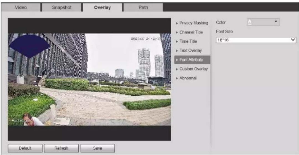Open Custom Overlay settings
The image size is (299, 155).
(192, 69)
